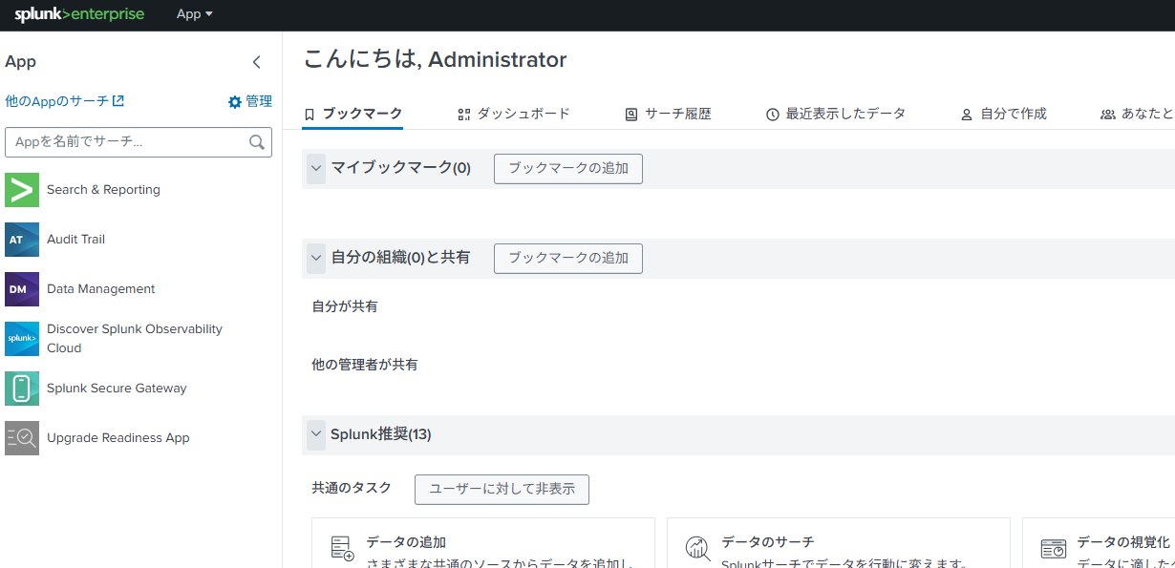Click the splunk>enterprise logo
This screenshot has height=568, width=1175.
[x=79, y=14]
